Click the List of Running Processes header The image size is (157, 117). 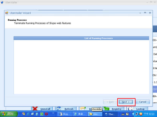[x=81, y=38]
